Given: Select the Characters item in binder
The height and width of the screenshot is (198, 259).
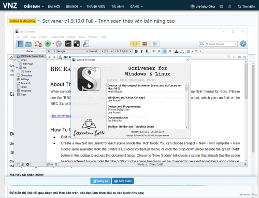Looking at the screenshot, I should pos(24,75).
